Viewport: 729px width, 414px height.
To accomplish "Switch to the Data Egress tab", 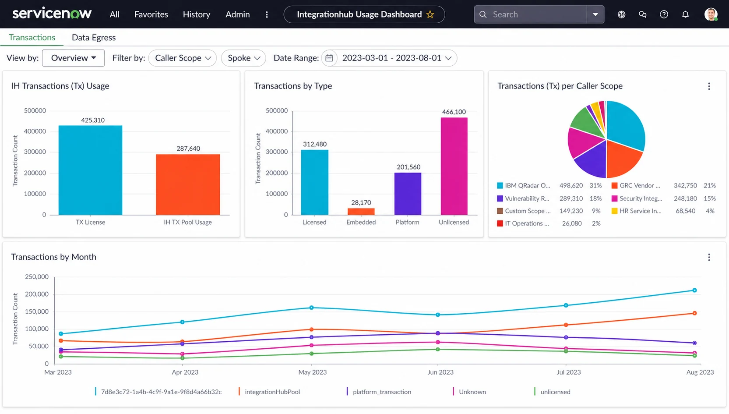I will tap(94, 37).
